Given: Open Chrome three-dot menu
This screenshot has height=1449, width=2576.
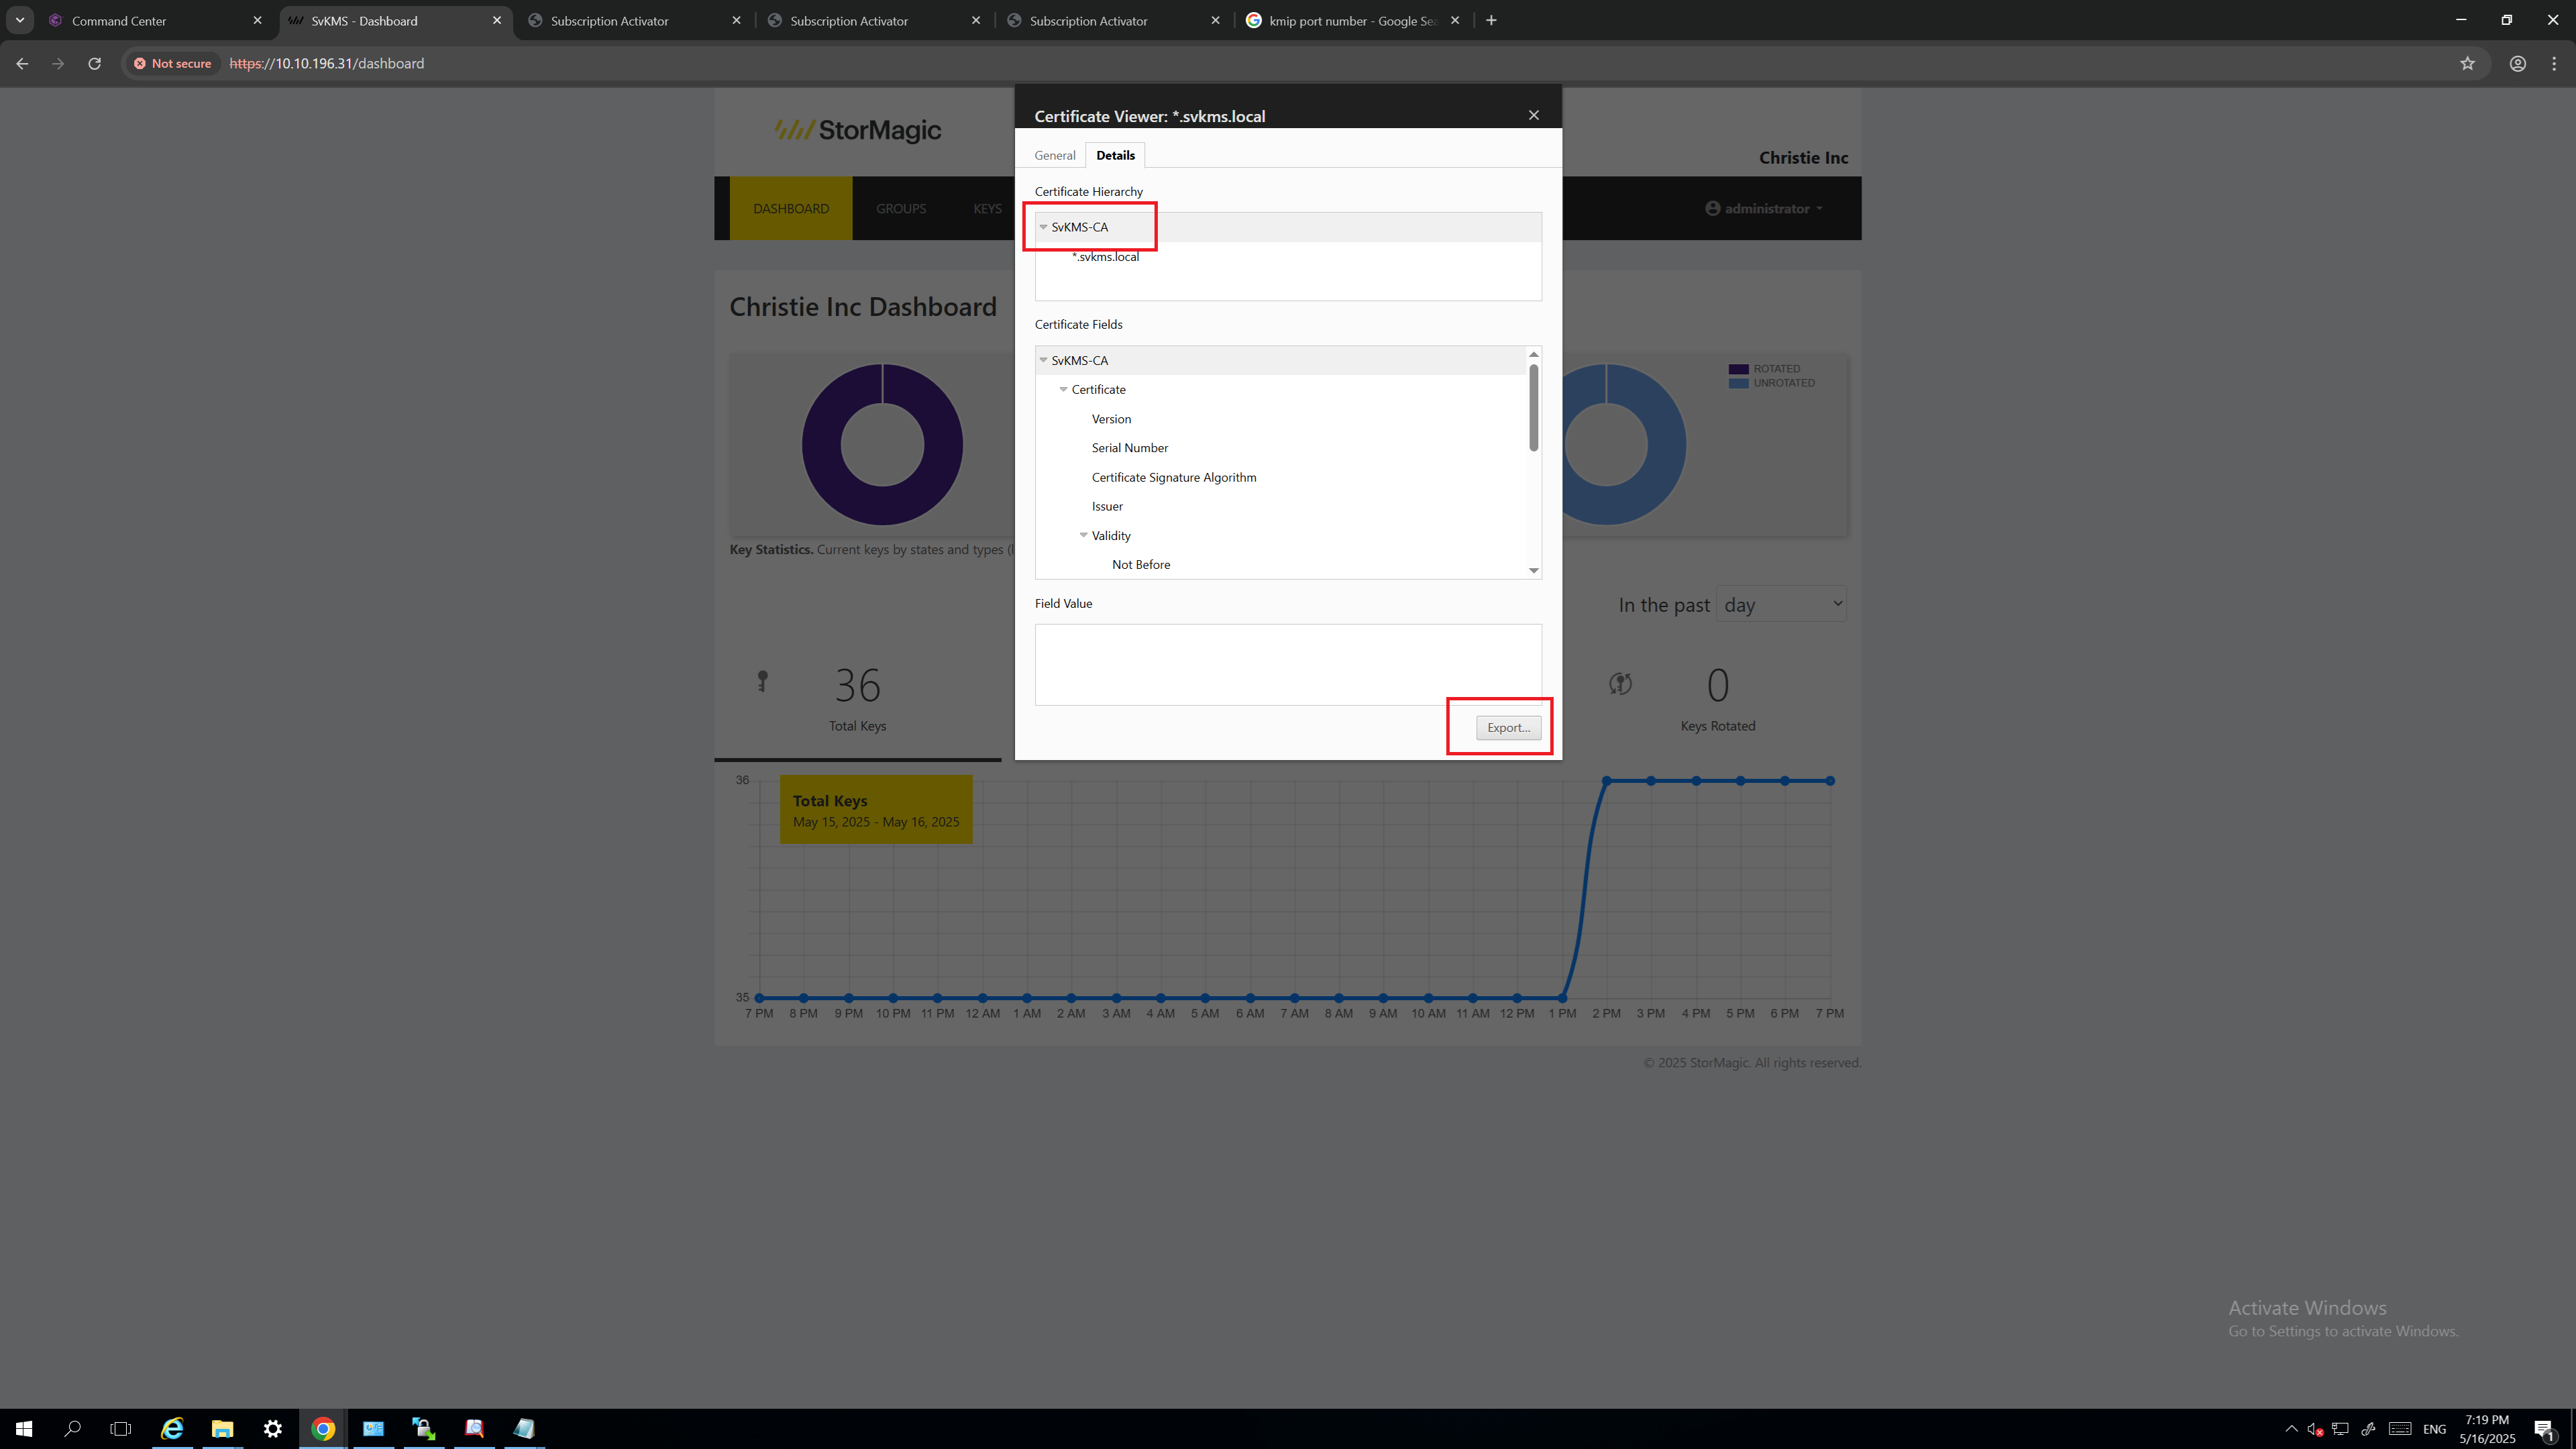Looking at the screenshot, I should tap(2554, 63).
